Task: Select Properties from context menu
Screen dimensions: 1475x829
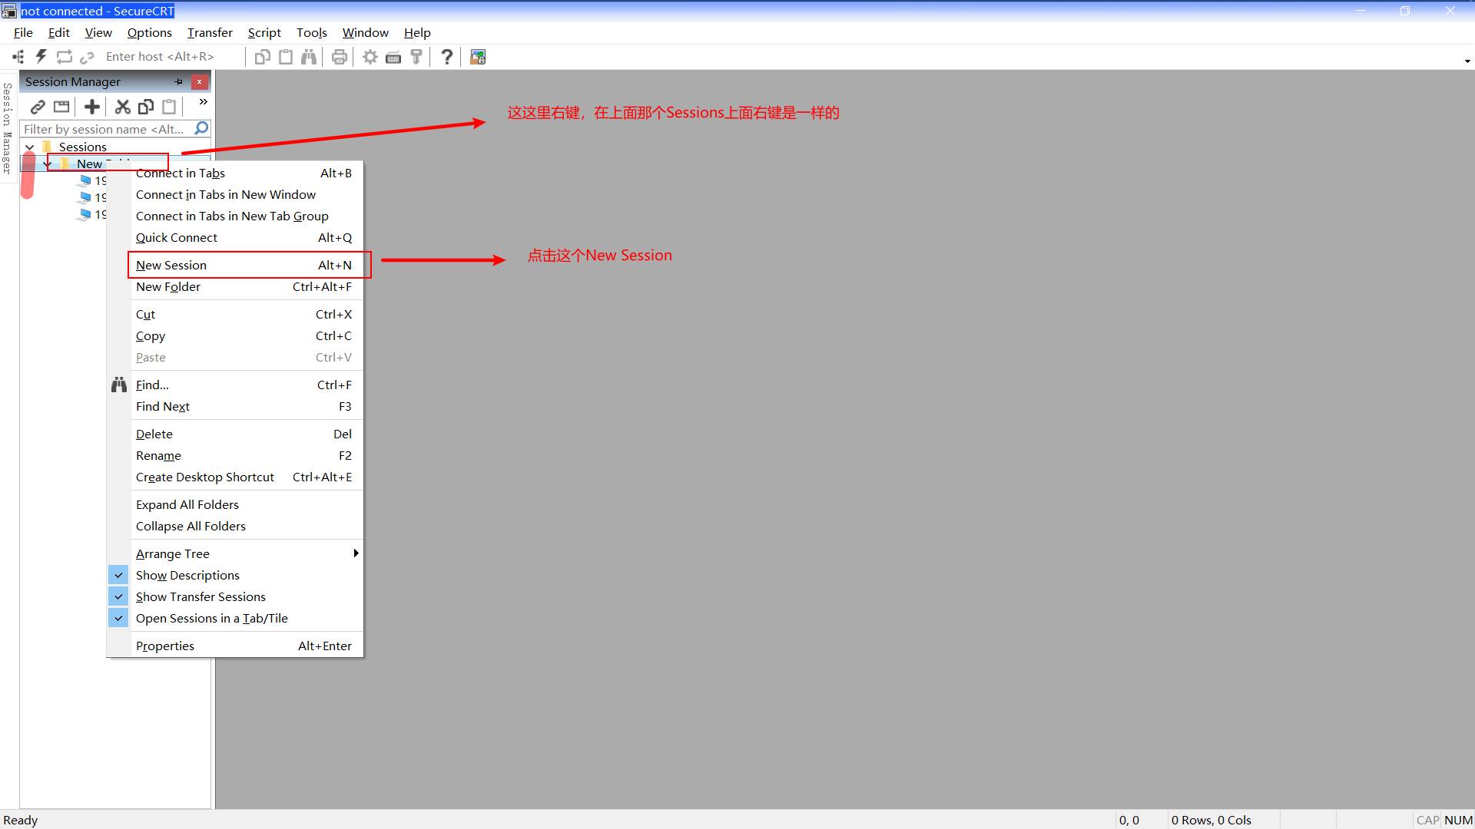Action: click(165, 645)
